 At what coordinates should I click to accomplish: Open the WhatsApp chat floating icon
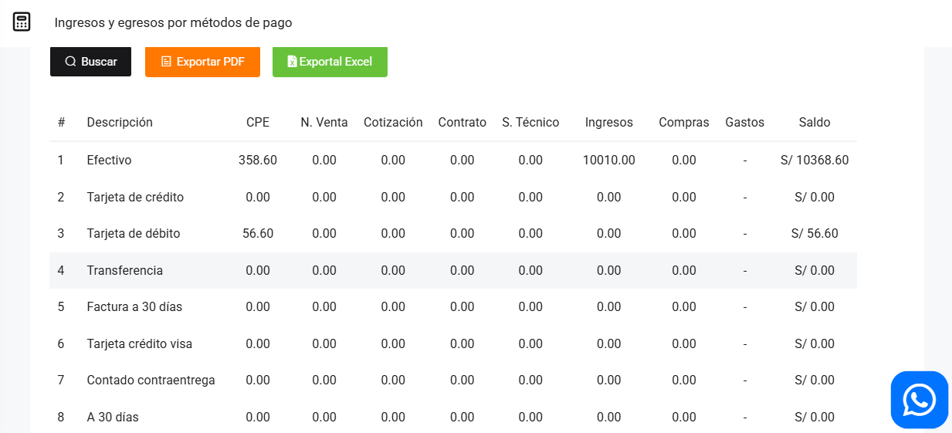(x=919, y=400)
